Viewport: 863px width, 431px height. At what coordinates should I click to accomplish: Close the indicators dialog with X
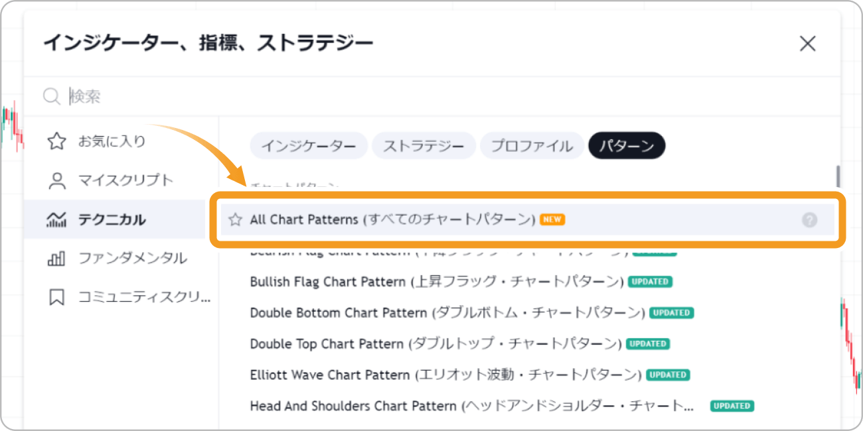(x=807, y=44)
